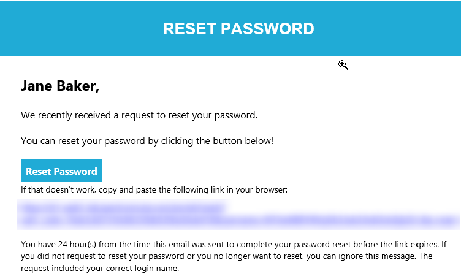Open the first line of the blurred reset link

click(x=123, y=208)
